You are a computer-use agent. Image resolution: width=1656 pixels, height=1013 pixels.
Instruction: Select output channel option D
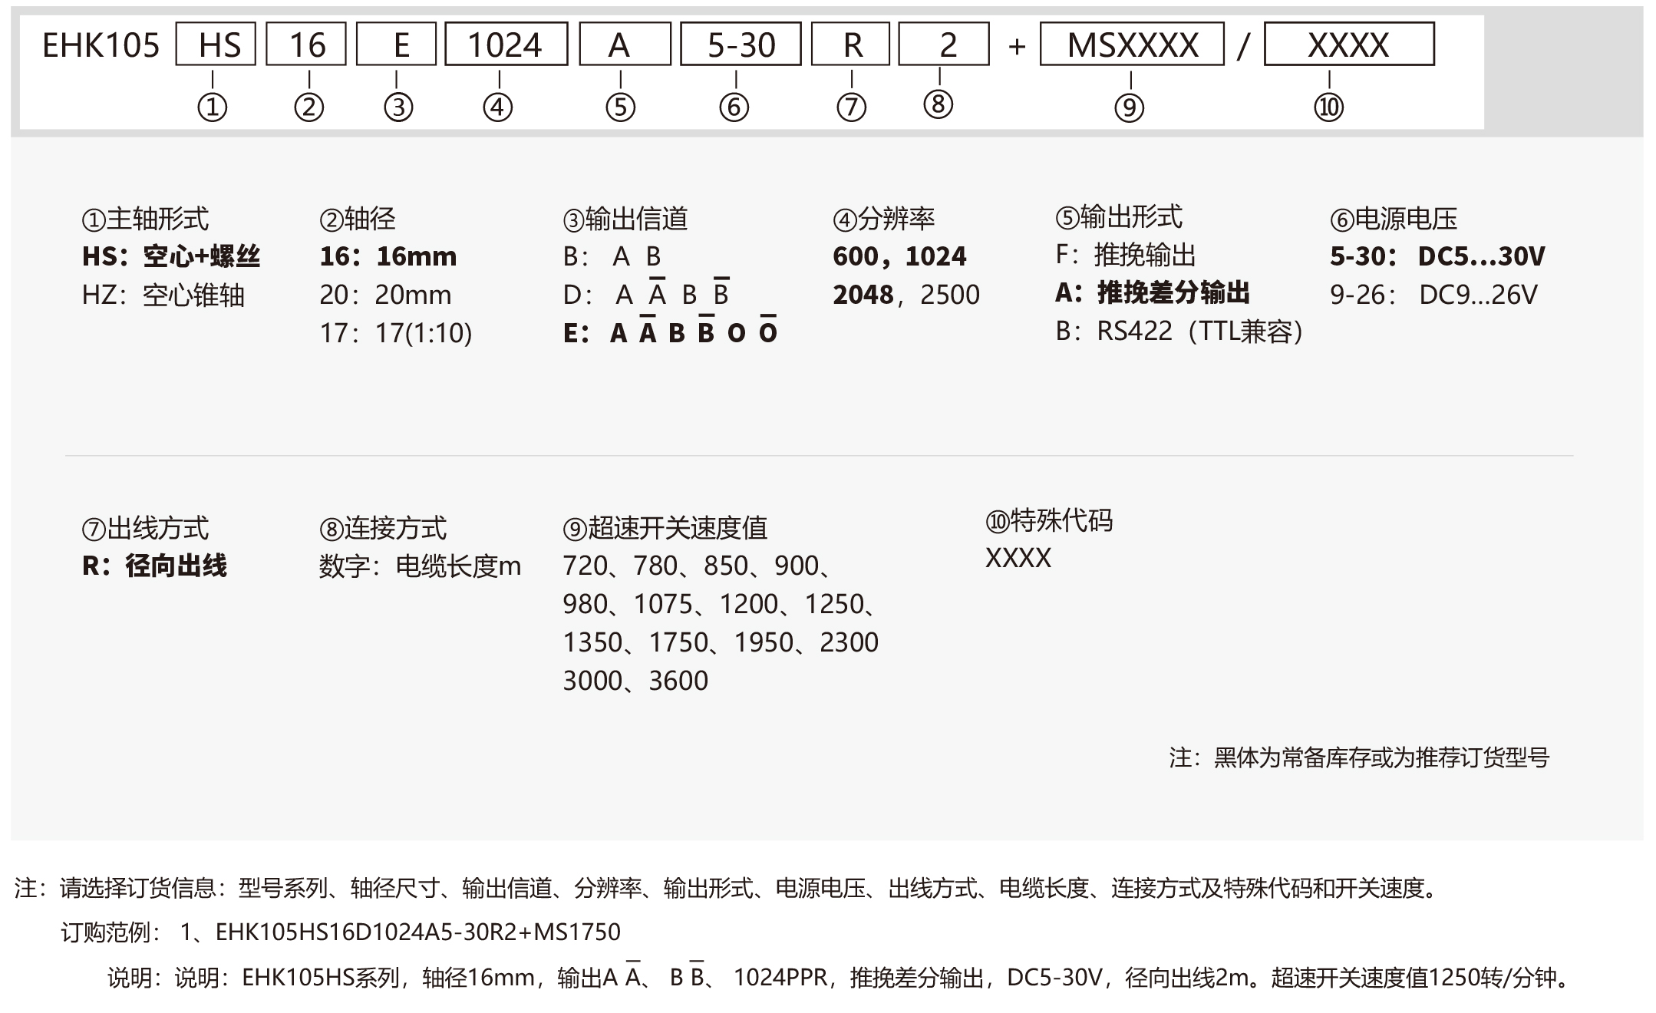click(x=646, y=294)
